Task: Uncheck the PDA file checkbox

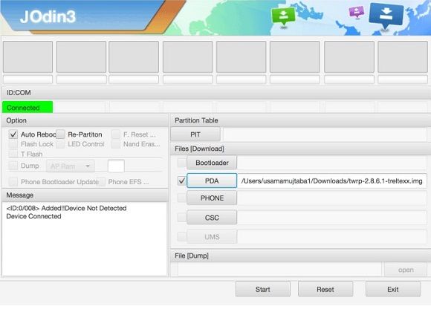Action: [x=182, y=180]
